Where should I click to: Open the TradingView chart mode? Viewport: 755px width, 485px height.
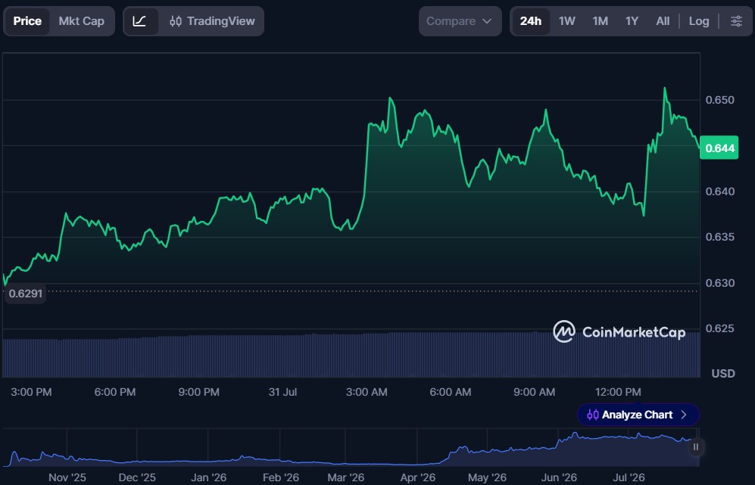212,21
